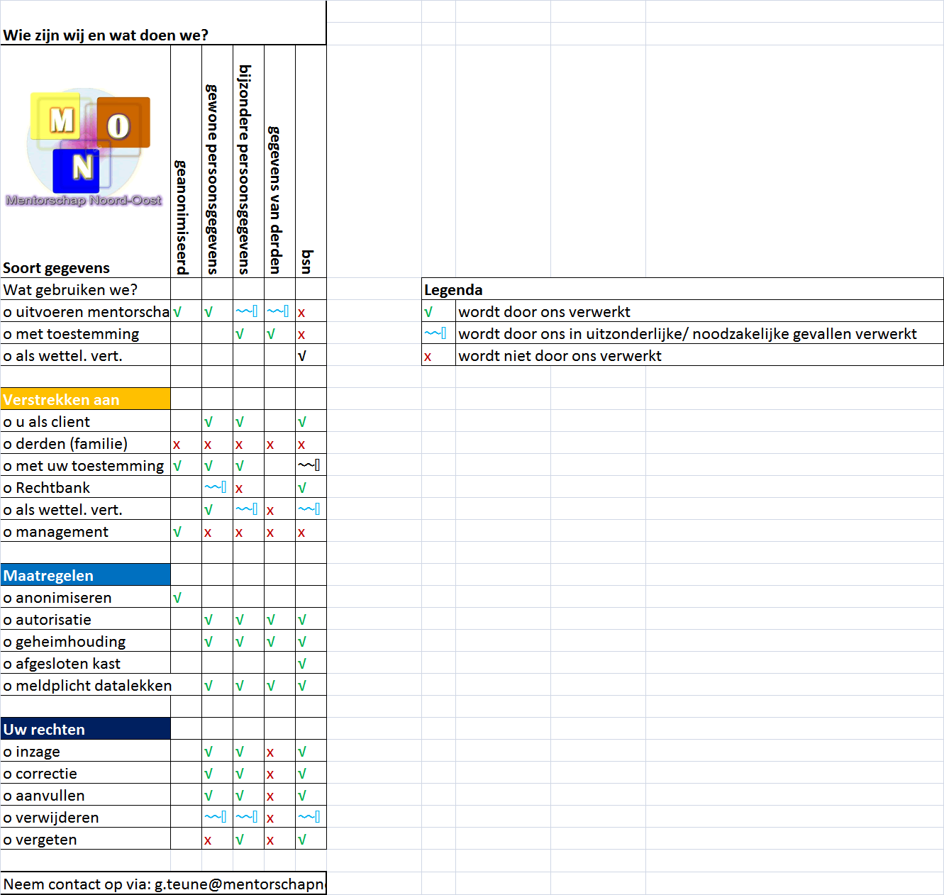The width and height of the screenshot is (944, 895).
Task: Select the check mark in afgesloten kast row
Action: click(302, 664)
